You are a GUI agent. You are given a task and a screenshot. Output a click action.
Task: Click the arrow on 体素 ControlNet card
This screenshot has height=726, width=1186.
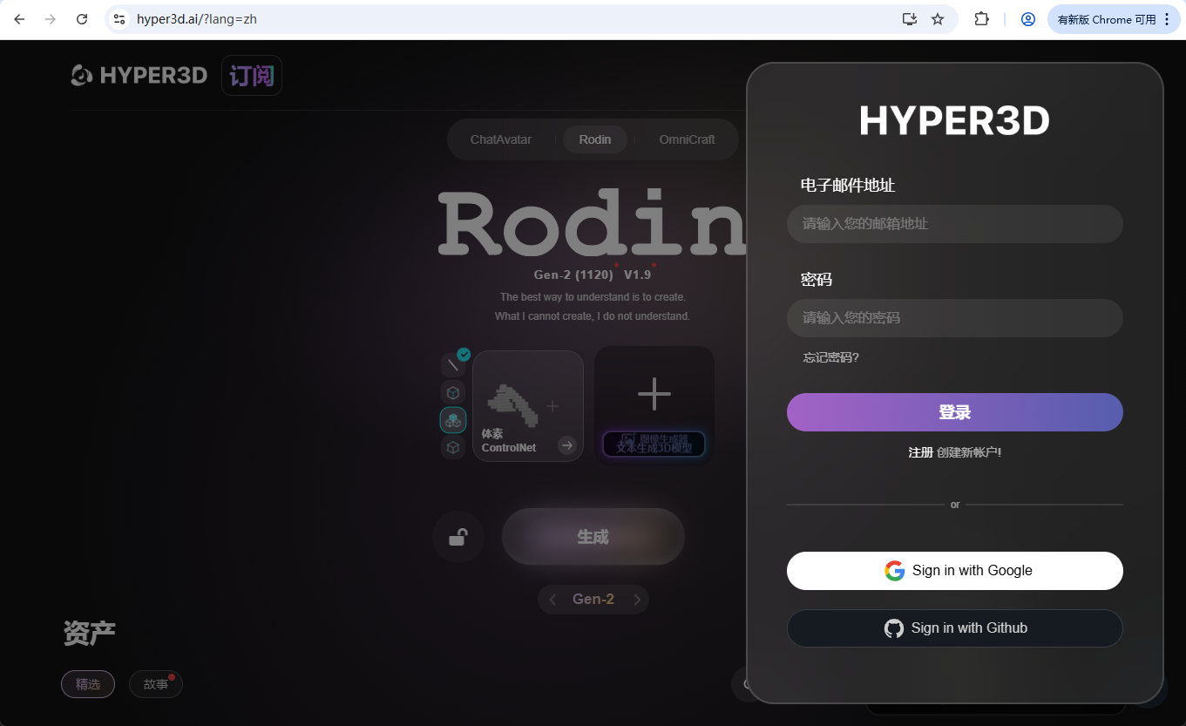click(567, 445)
